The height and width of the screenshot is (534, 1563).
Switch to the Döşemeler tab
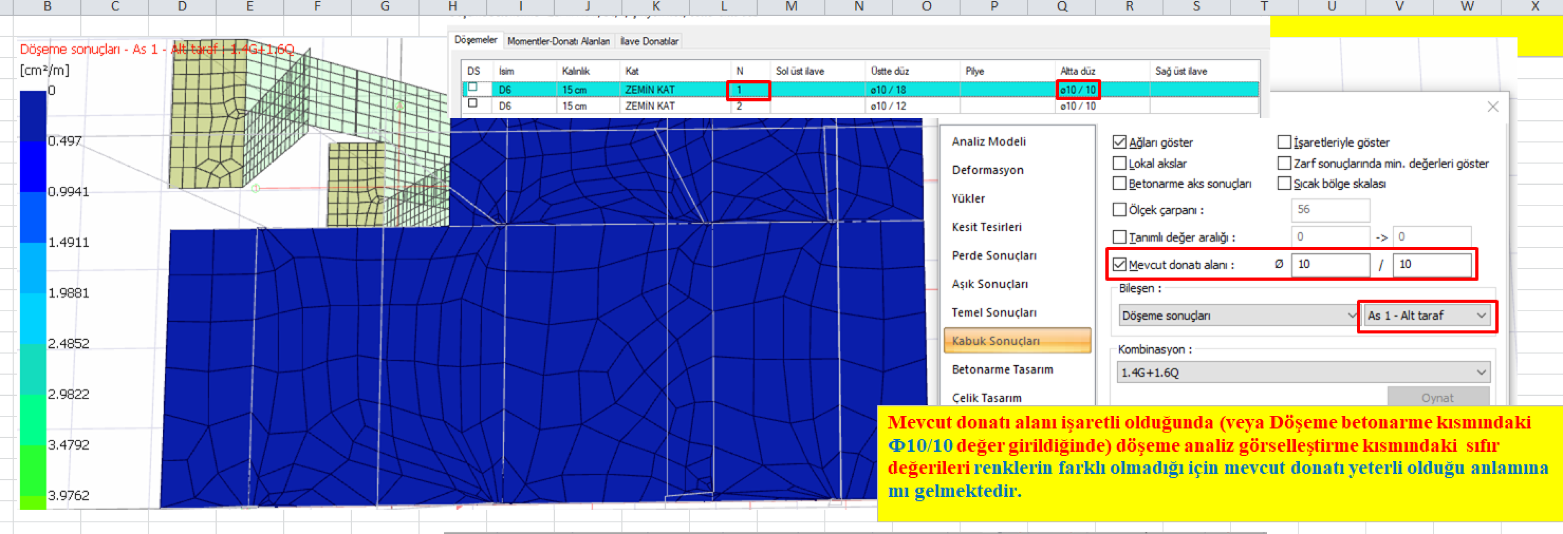(x=476, y=40)
